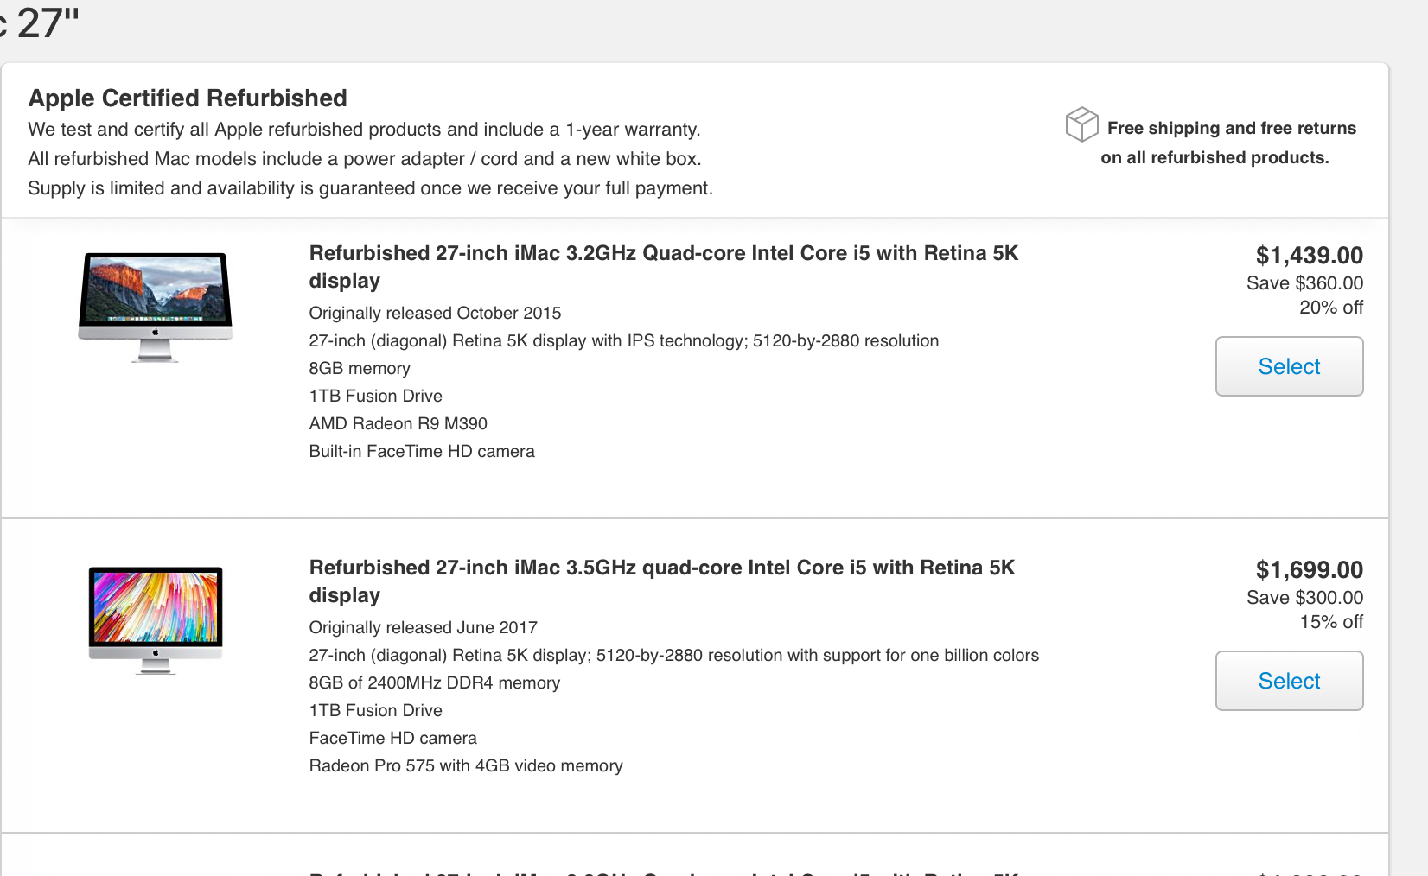Click the 8GB of 2400MHz DDR4 memory spec

[x=434, y=682]
